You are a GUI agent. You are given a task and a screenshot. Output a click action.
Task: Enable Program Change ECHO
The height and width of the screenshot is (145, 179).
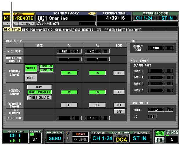(119, 73)
